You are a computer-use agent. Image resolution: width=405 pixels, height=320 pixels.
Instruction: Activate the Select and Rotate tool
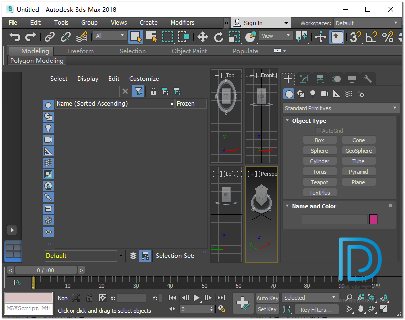tap(218, 37)
